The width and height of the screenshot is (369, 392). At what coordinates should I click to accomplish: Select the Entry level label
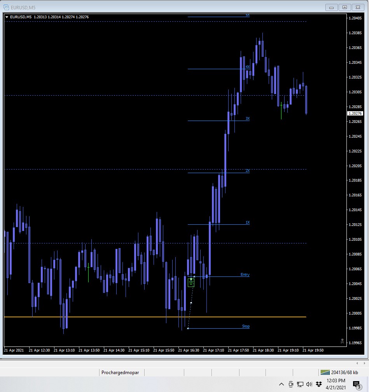tap(245, 275)
